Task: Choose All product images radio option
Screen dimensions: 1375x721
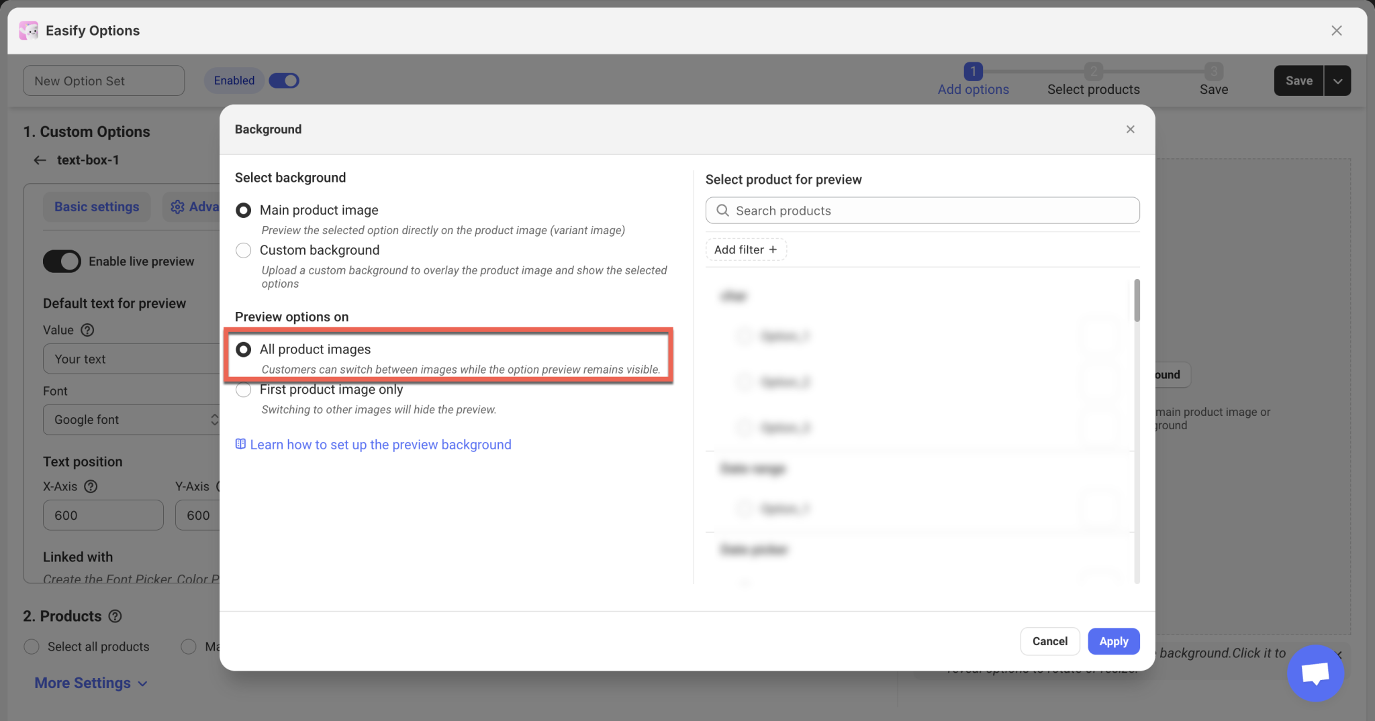Action: 243,349
